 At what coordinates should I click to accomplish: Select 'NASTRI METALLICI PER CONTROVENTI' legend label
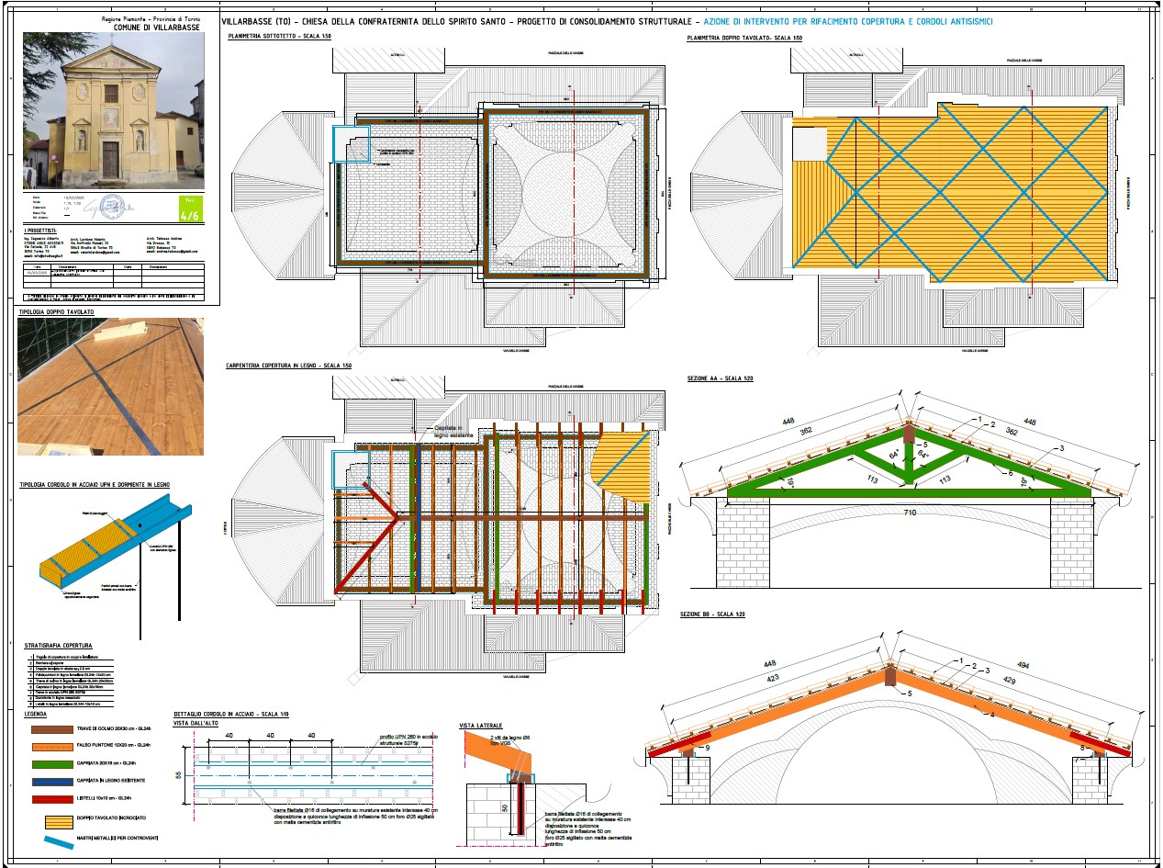point(117,838)
